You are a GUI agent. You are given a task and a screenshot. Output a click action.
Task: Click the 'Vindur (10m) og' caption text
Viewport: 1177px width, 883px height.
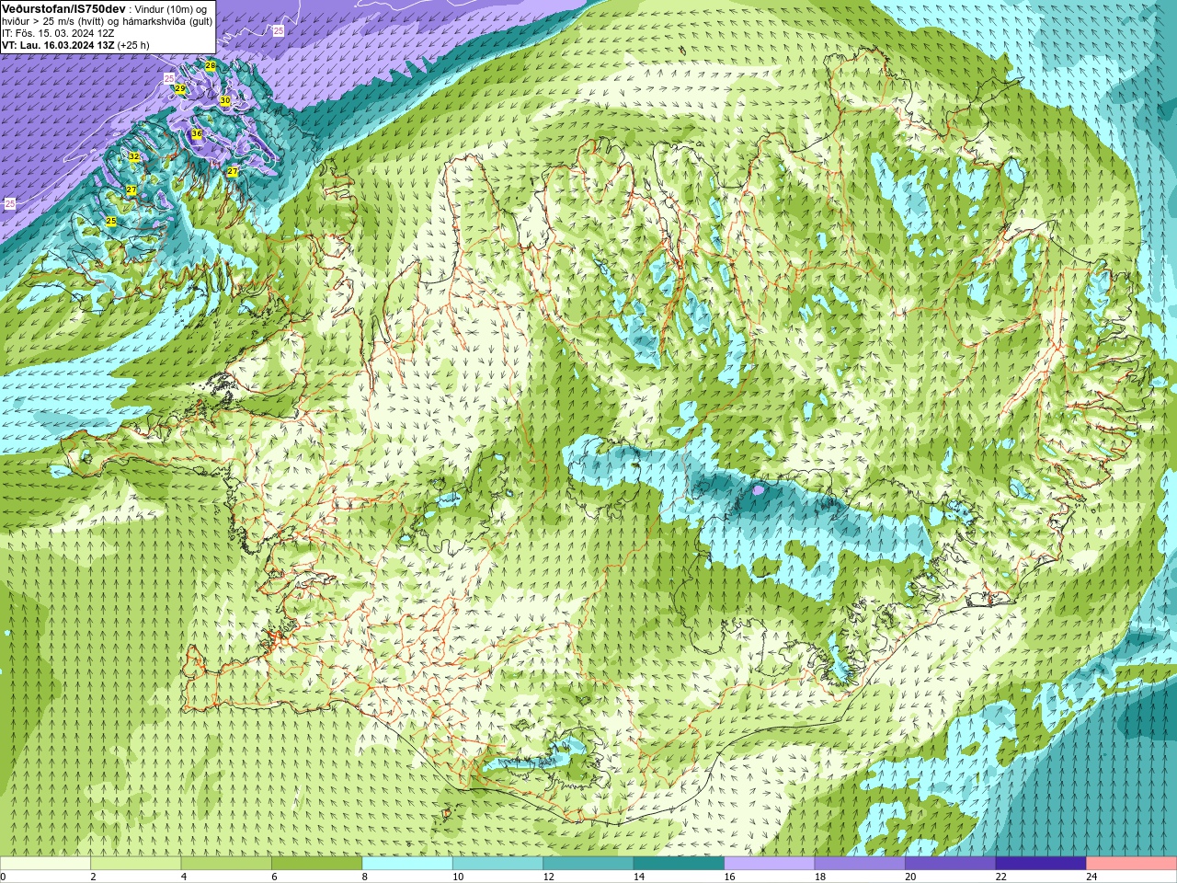[170, 8]
